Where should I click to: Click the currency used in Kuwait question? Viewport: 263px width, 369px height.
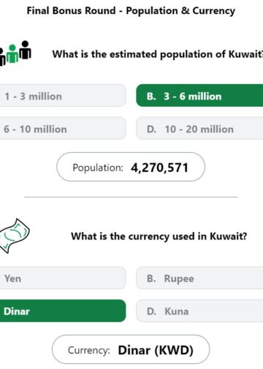tap(159, 236)
